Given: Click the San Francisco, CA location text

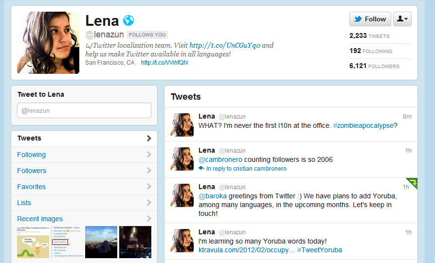Looking at the screenshot, I should pos(109,63).
